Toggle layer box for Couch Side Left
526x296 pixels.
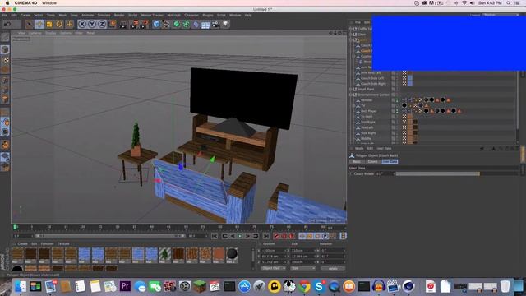(393, 78)
